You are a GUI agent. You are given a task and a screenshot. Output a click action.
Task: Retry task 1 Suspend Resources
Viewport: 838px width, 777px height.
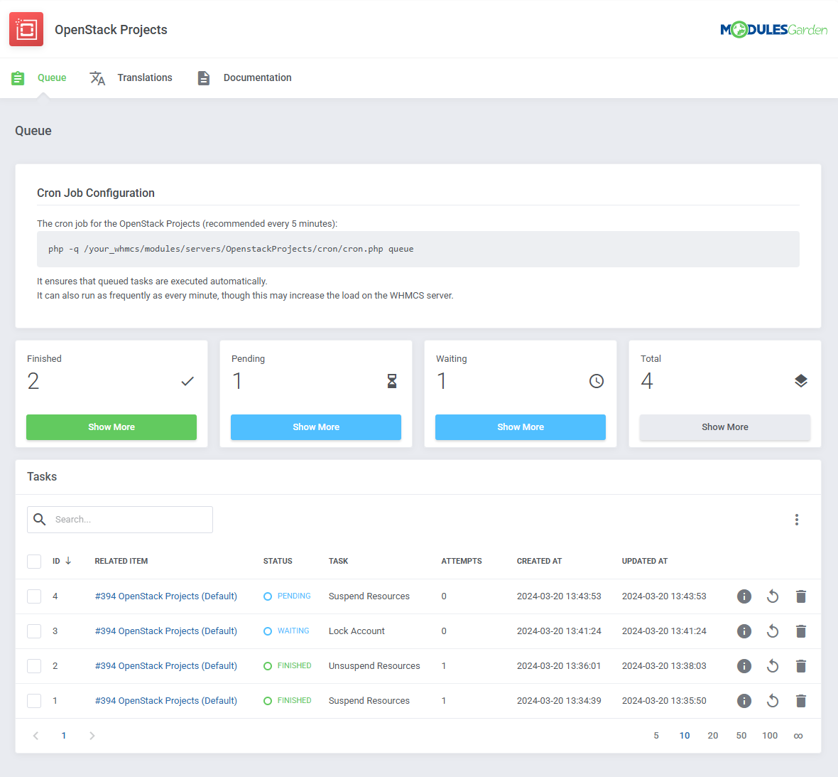click(772, 700)
